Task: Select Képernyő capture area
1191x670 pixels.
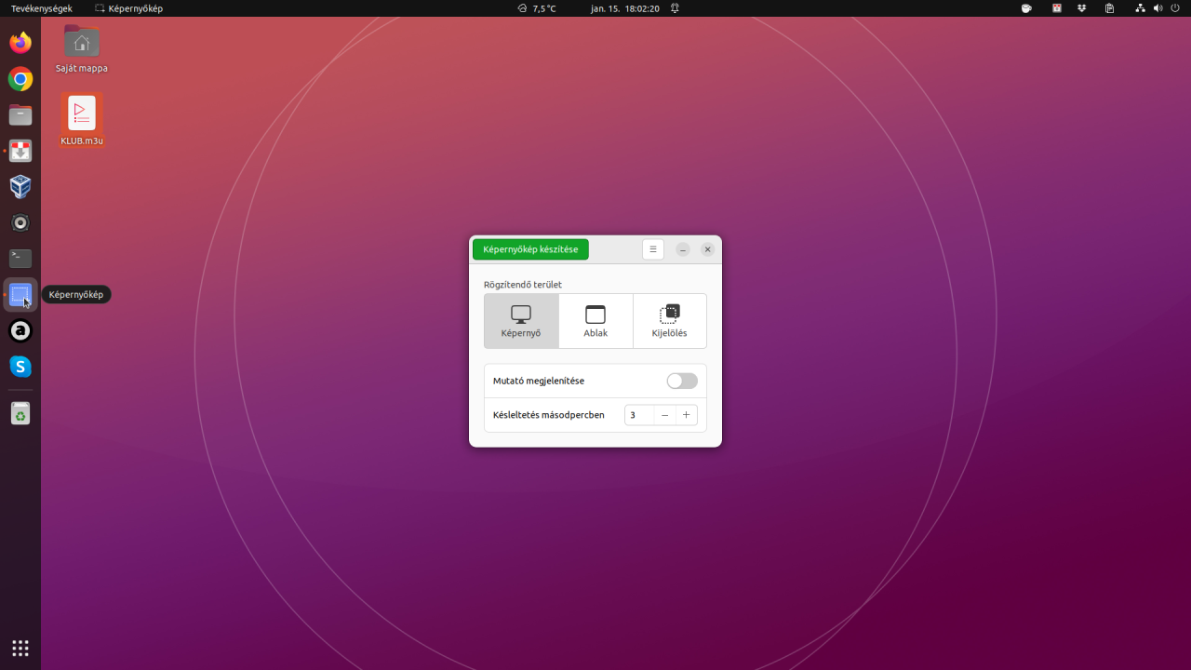Action: pos(521,321)
